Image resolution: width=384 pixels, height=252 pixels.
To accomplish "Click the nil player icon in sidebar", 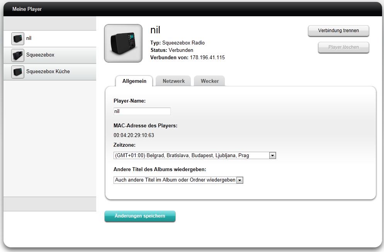I will pyautogui.click(x=18, y=39).
